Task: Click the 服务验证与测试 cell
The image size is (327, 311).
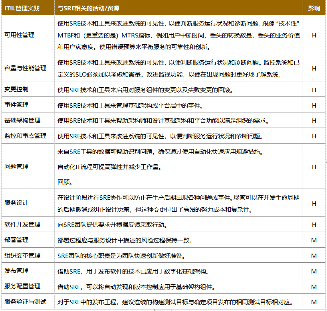Action: point(25,302)
